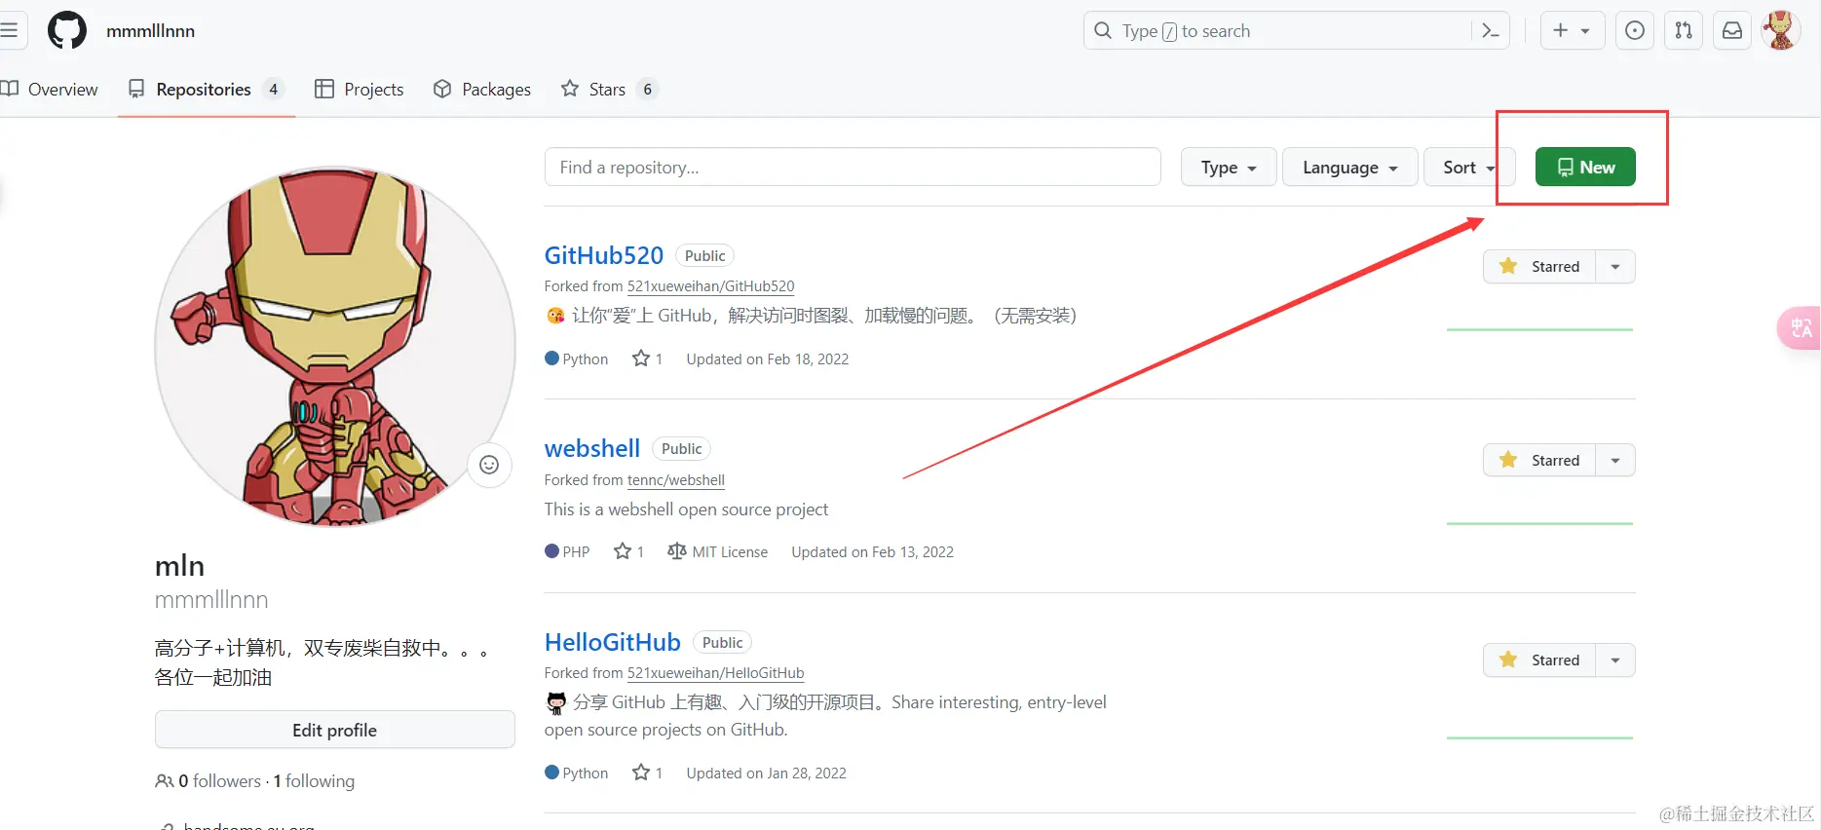
Task: Open the Type filter dropdown
Action: [x=1229, y=168]
